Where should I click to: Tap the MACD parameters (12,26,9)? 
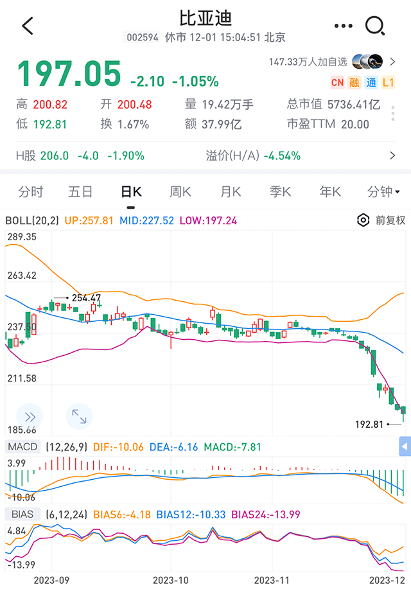[67, 447]
